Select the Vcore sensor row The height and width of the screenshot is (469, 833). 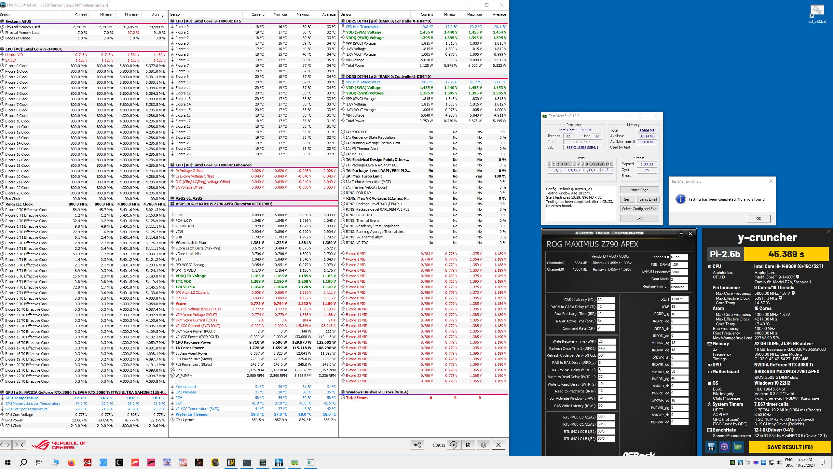[254, 304]
